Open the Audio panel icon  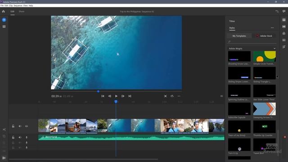click(x=284, y=40)
